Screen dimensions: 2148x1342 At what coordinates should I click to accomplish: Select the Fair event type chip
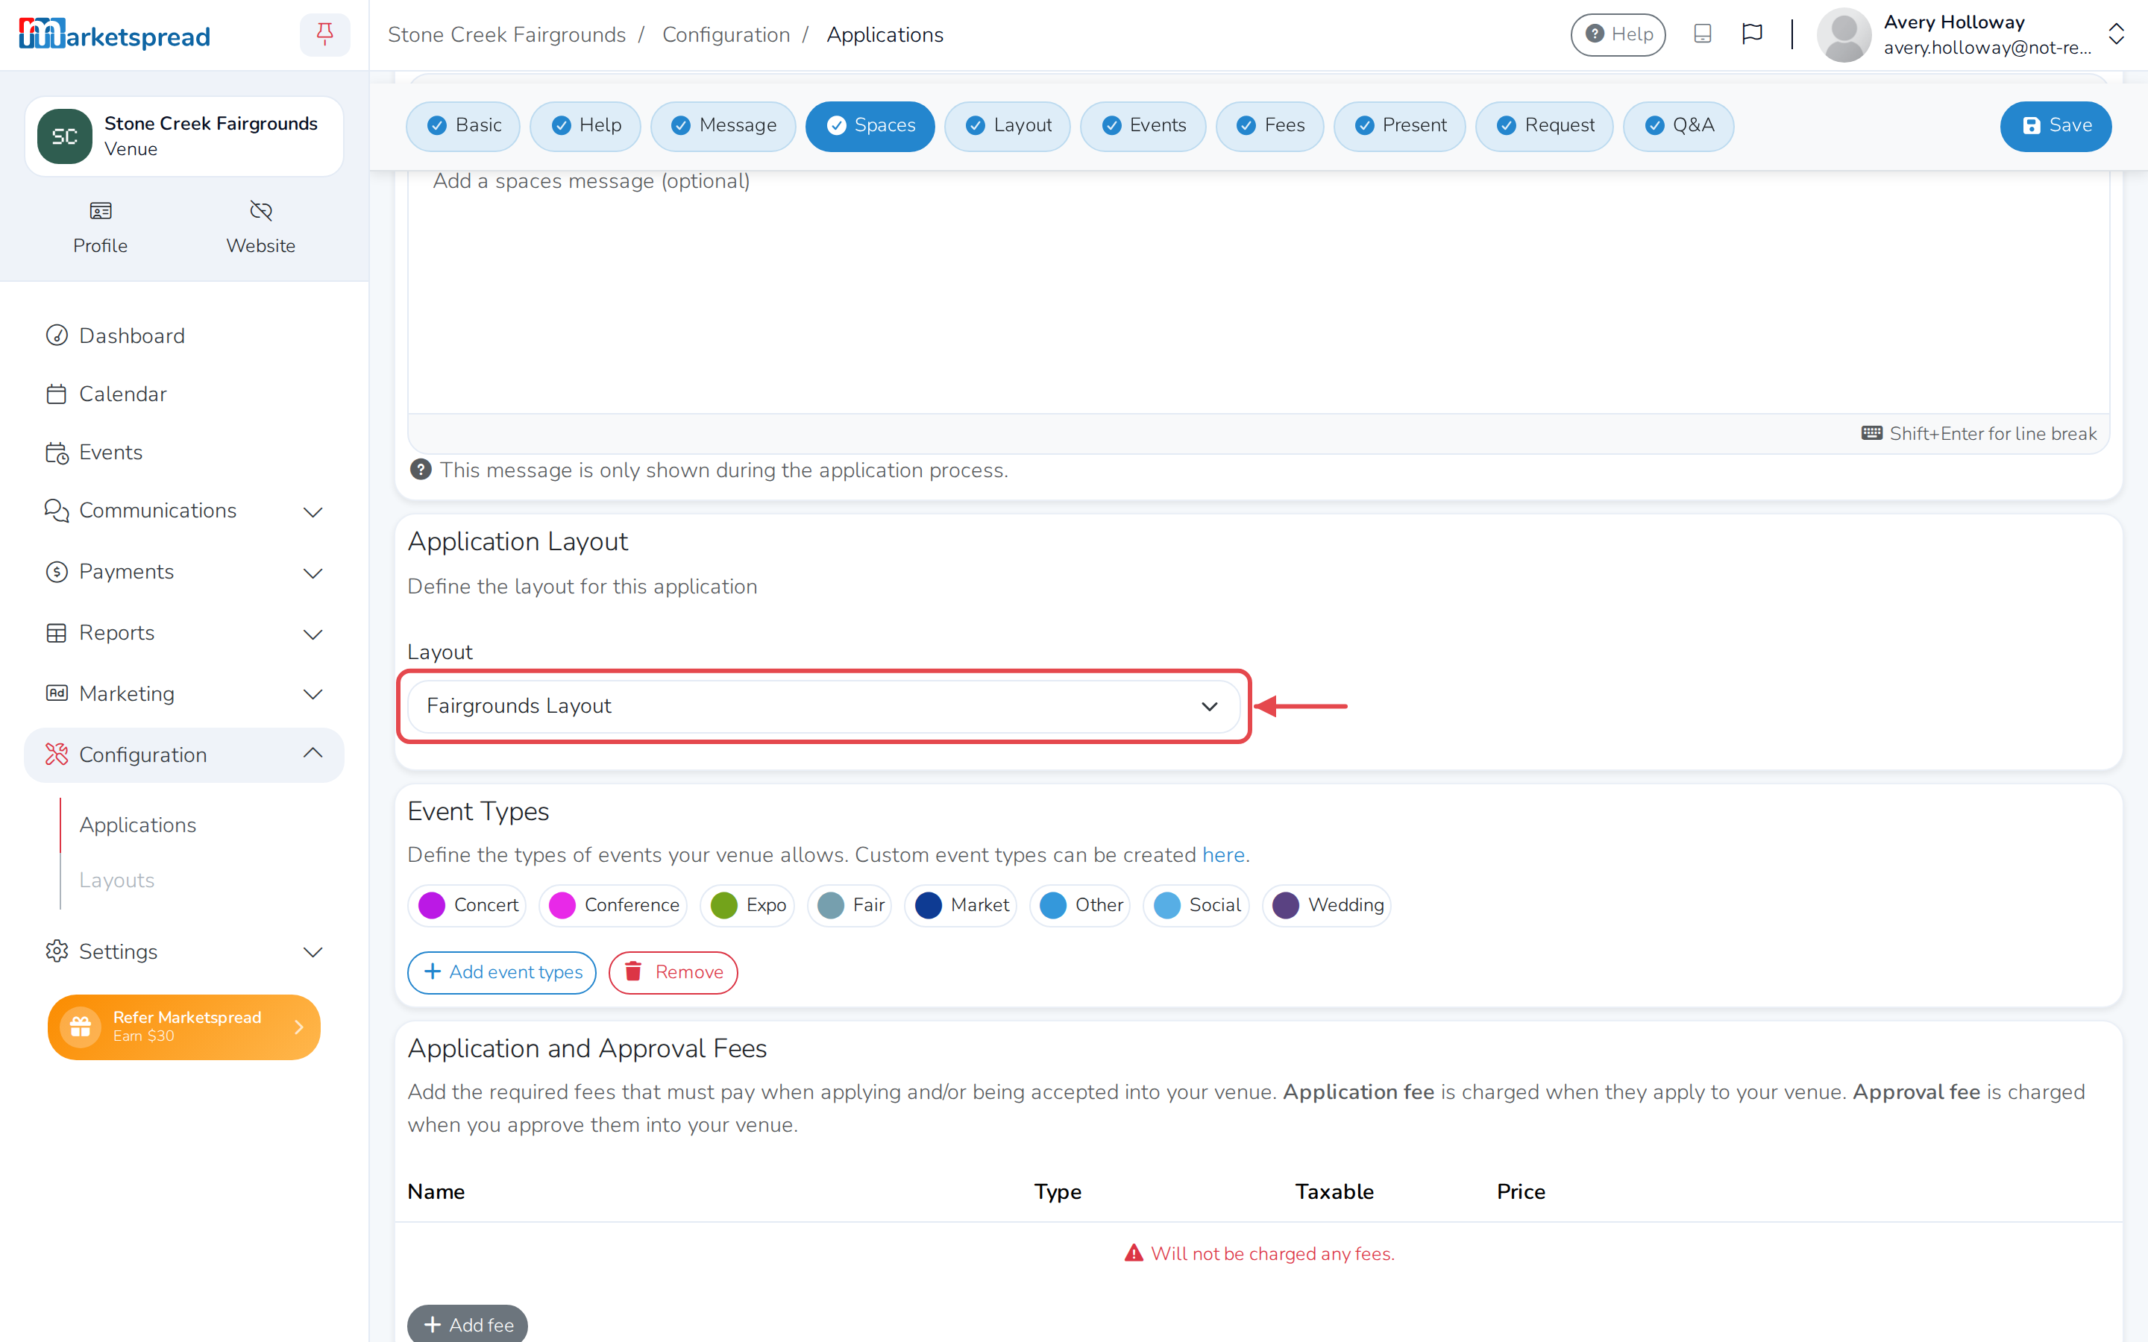[850, 905]
